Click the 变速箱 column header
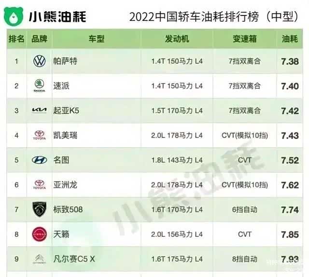The width and height of the screenshot is (309, 277). point(244,39)
